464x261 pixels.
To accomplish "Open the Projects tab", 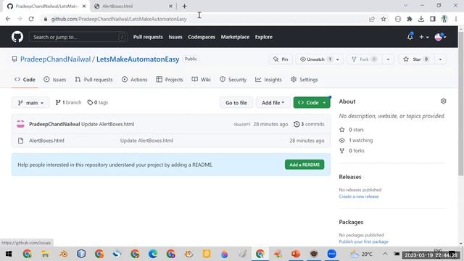I will pos(170,80).
